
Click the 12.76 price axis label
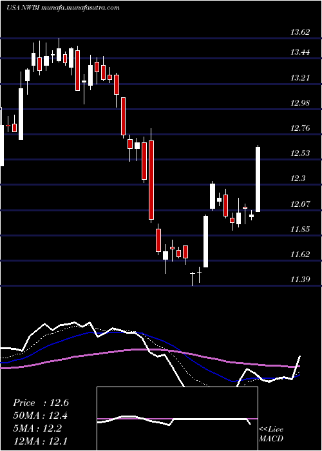click(301, 128)
